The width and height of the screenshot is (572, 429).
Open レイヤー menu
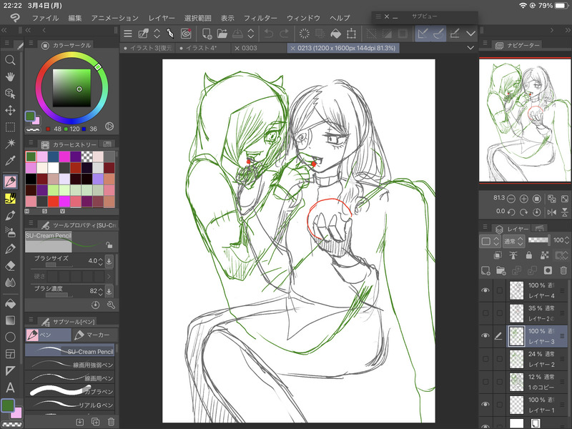(x=162, y=18)
